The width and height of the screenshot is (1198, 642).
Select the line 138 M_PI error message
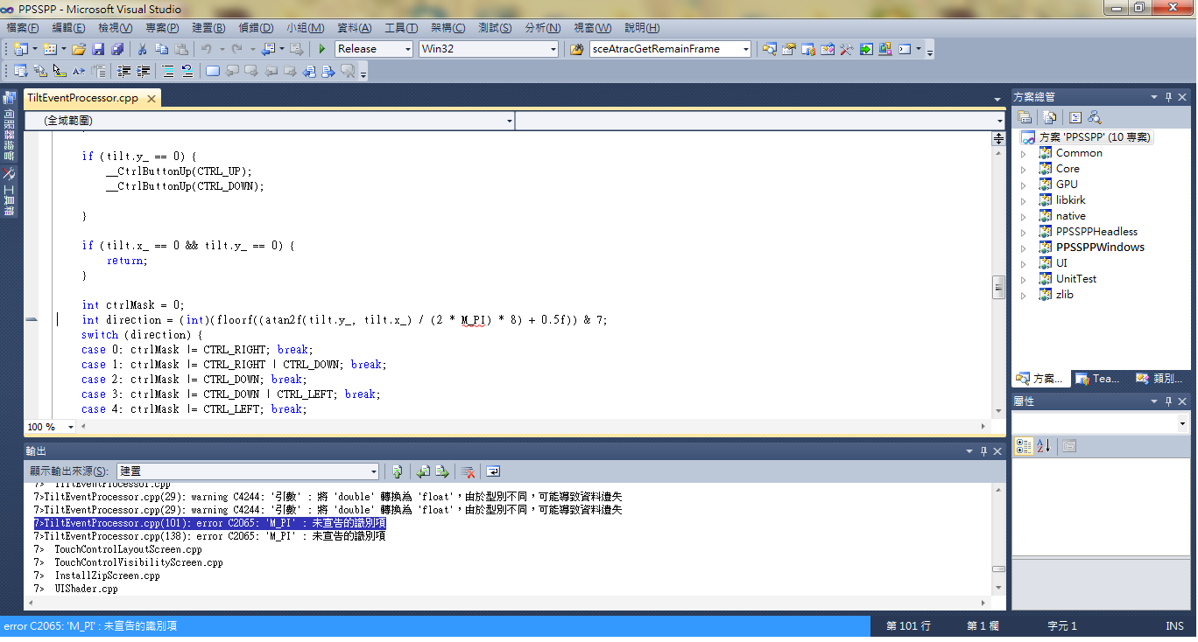point(209,536)
